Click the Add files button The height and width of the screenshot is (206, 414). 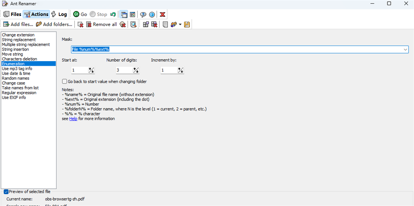click(x=18, y=24)
